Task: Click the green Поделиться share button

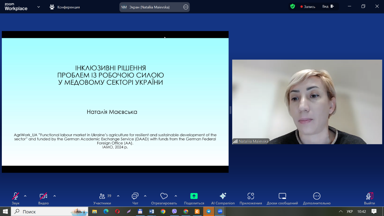Action: [194, 198]
